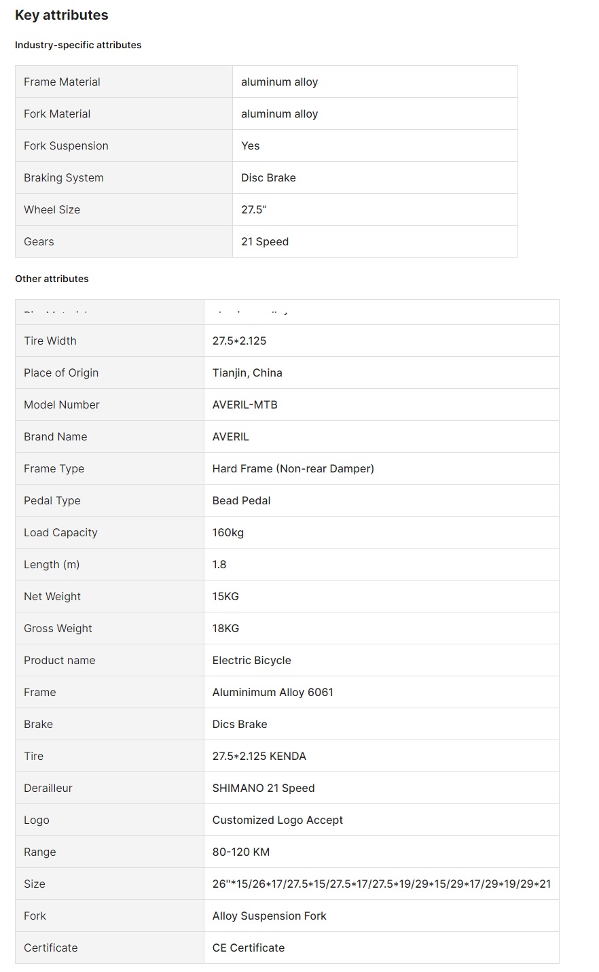Click the Bead Pedal value

[241, 500]
